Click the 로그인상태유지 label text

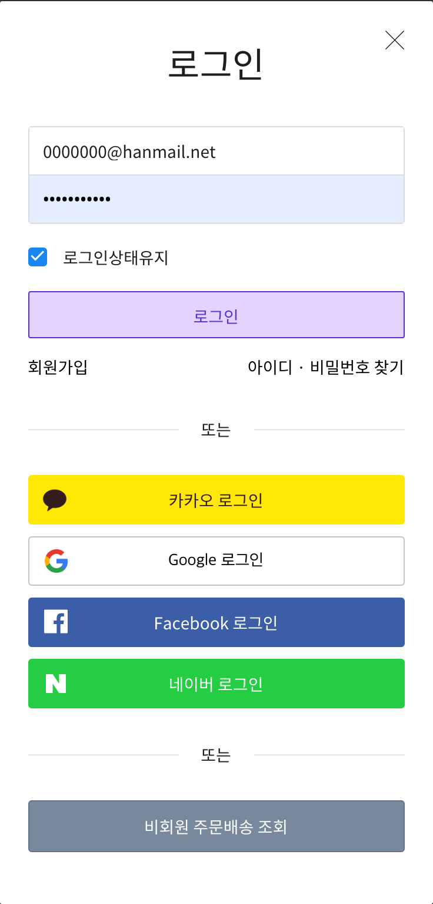click(x=116, y=258)
